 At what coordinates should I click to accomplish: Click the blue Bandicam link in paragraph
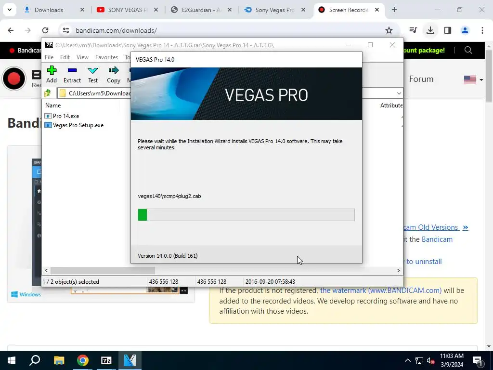pos(437,239)
